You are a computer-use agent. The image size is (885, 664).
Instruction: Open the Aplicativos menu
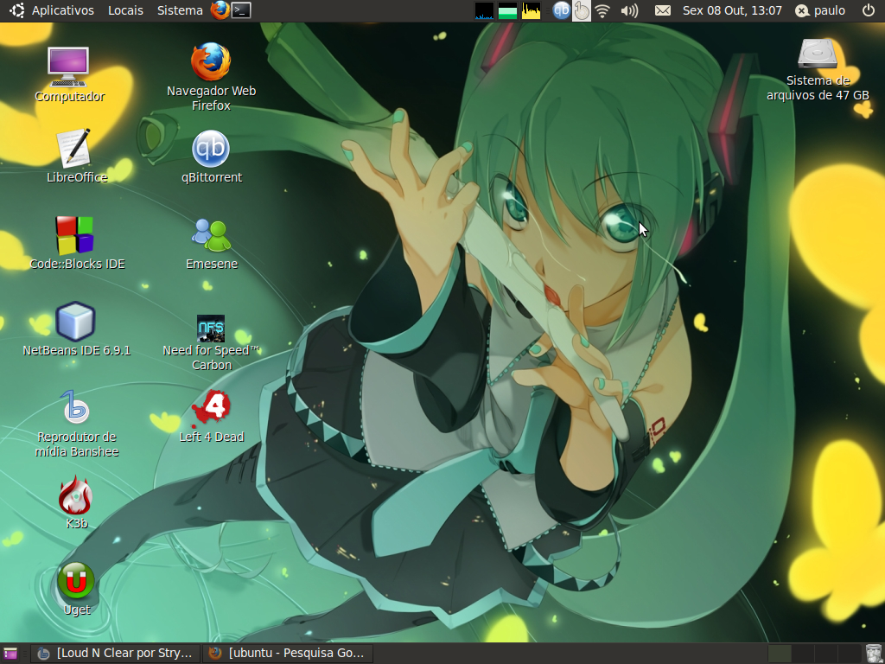click(x=63, y=10)
